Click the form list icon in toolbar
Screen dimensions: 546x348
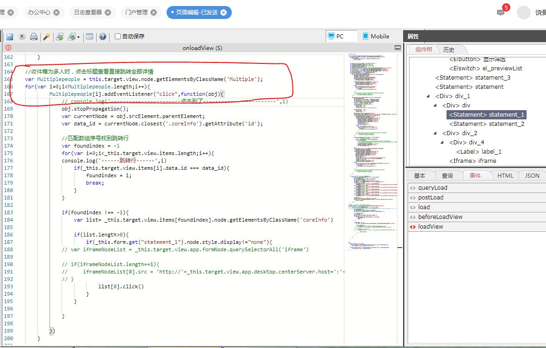tap(90, 37)
